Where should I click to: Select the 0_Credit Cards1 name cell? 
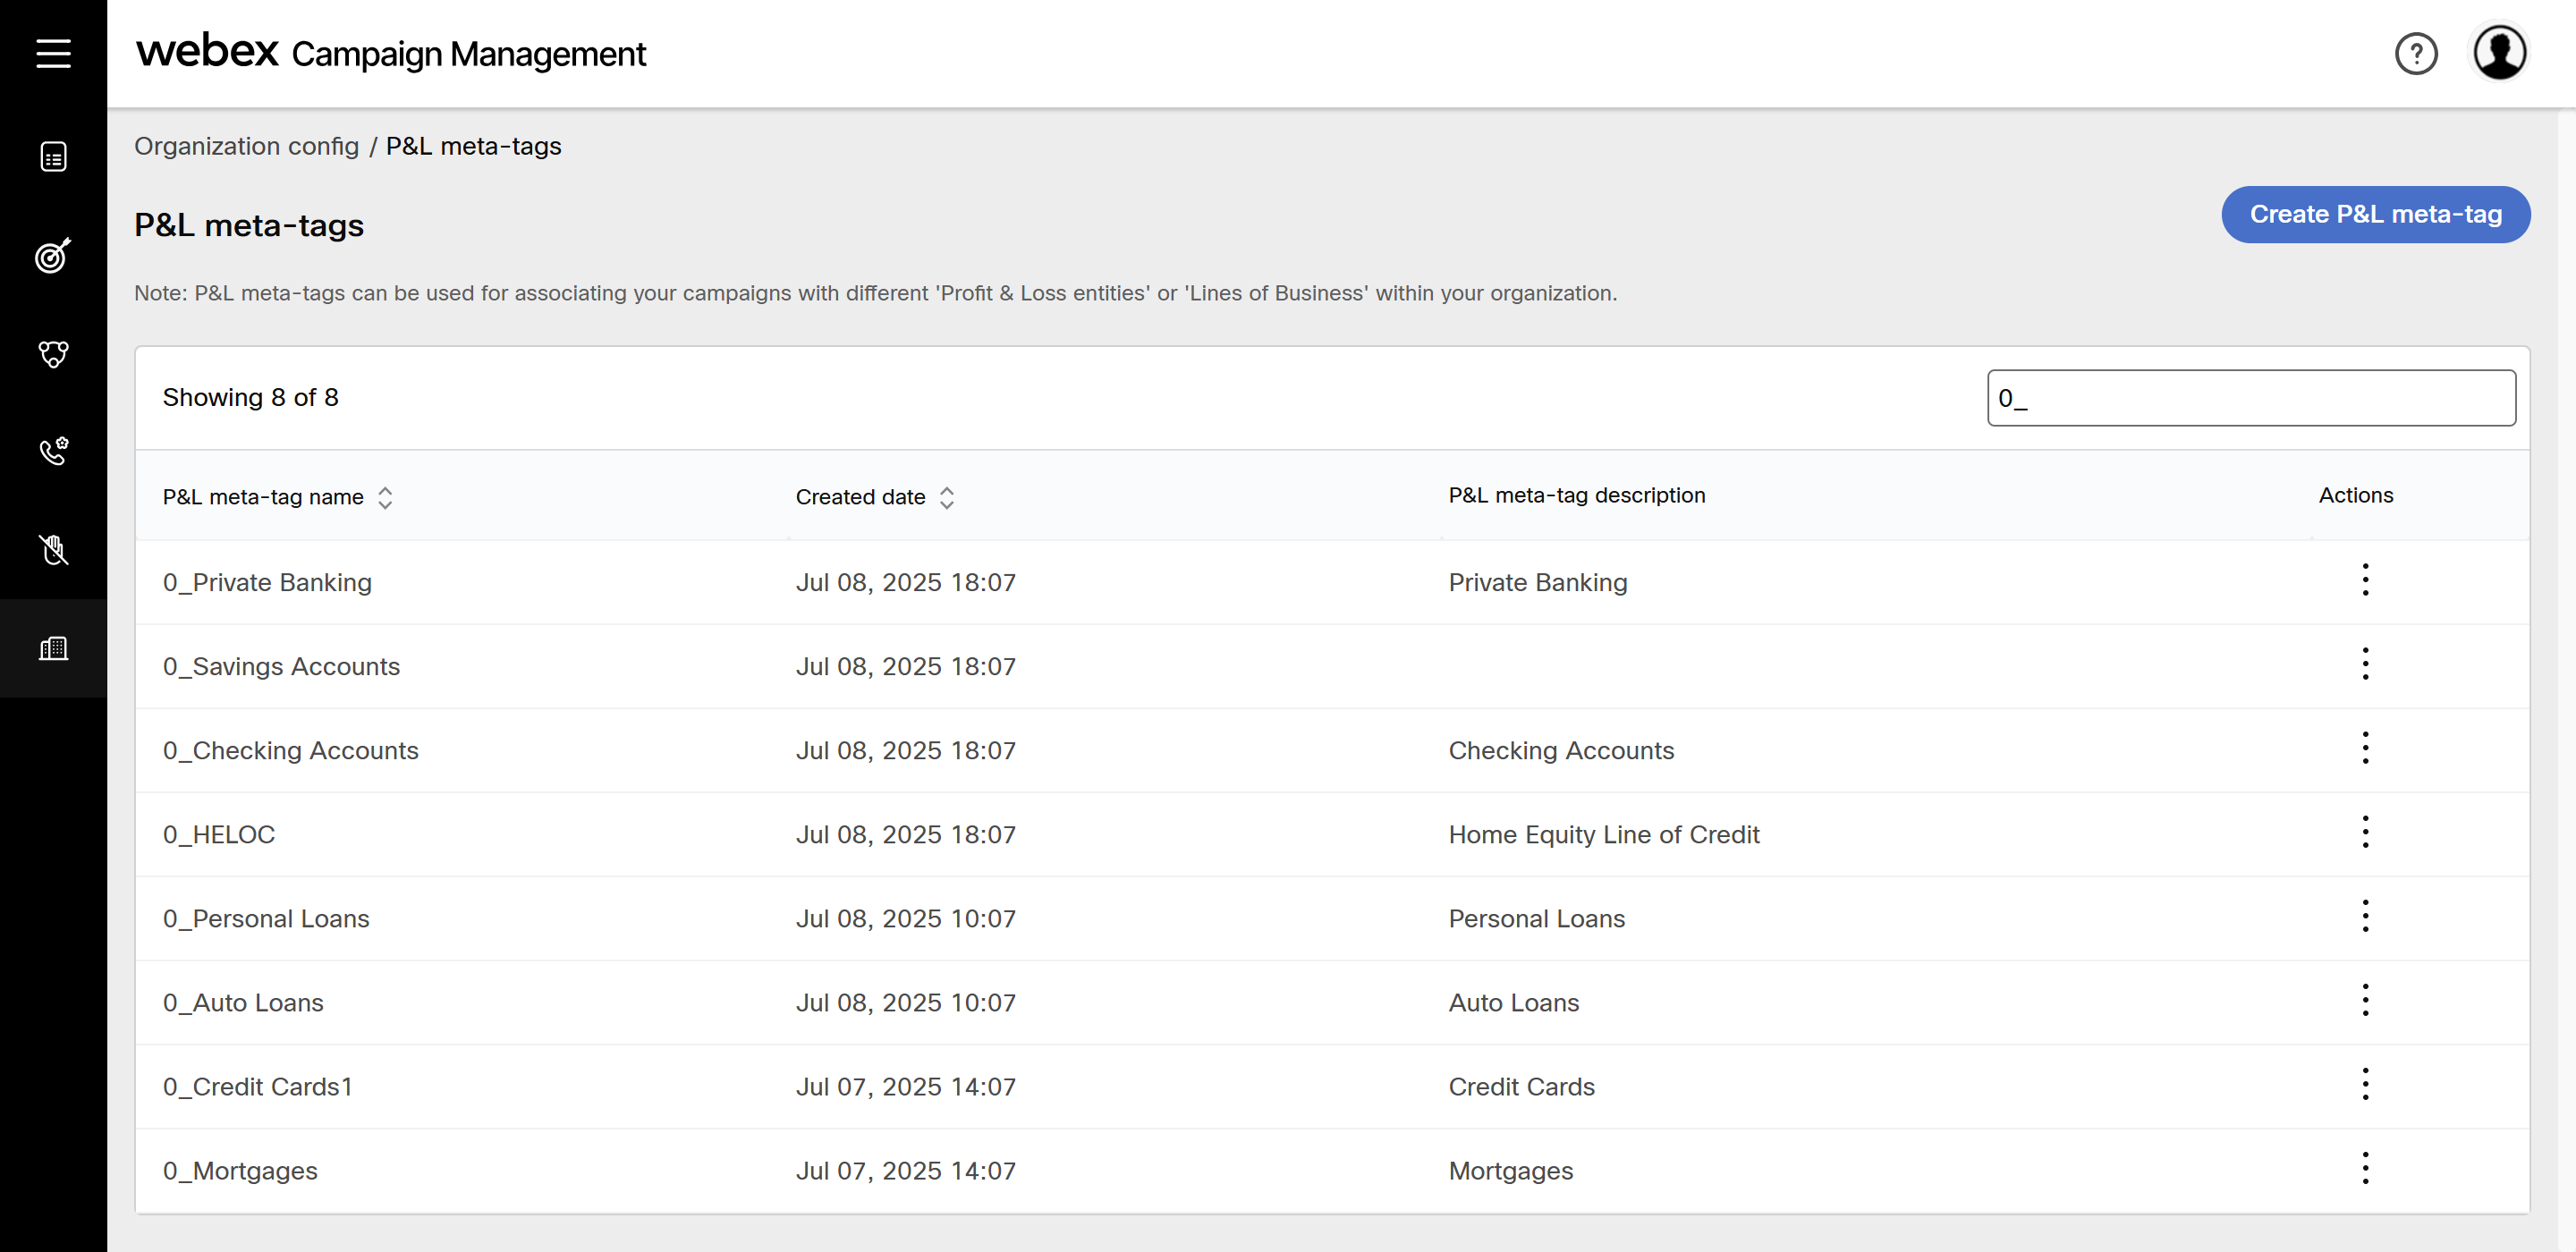258,1086
